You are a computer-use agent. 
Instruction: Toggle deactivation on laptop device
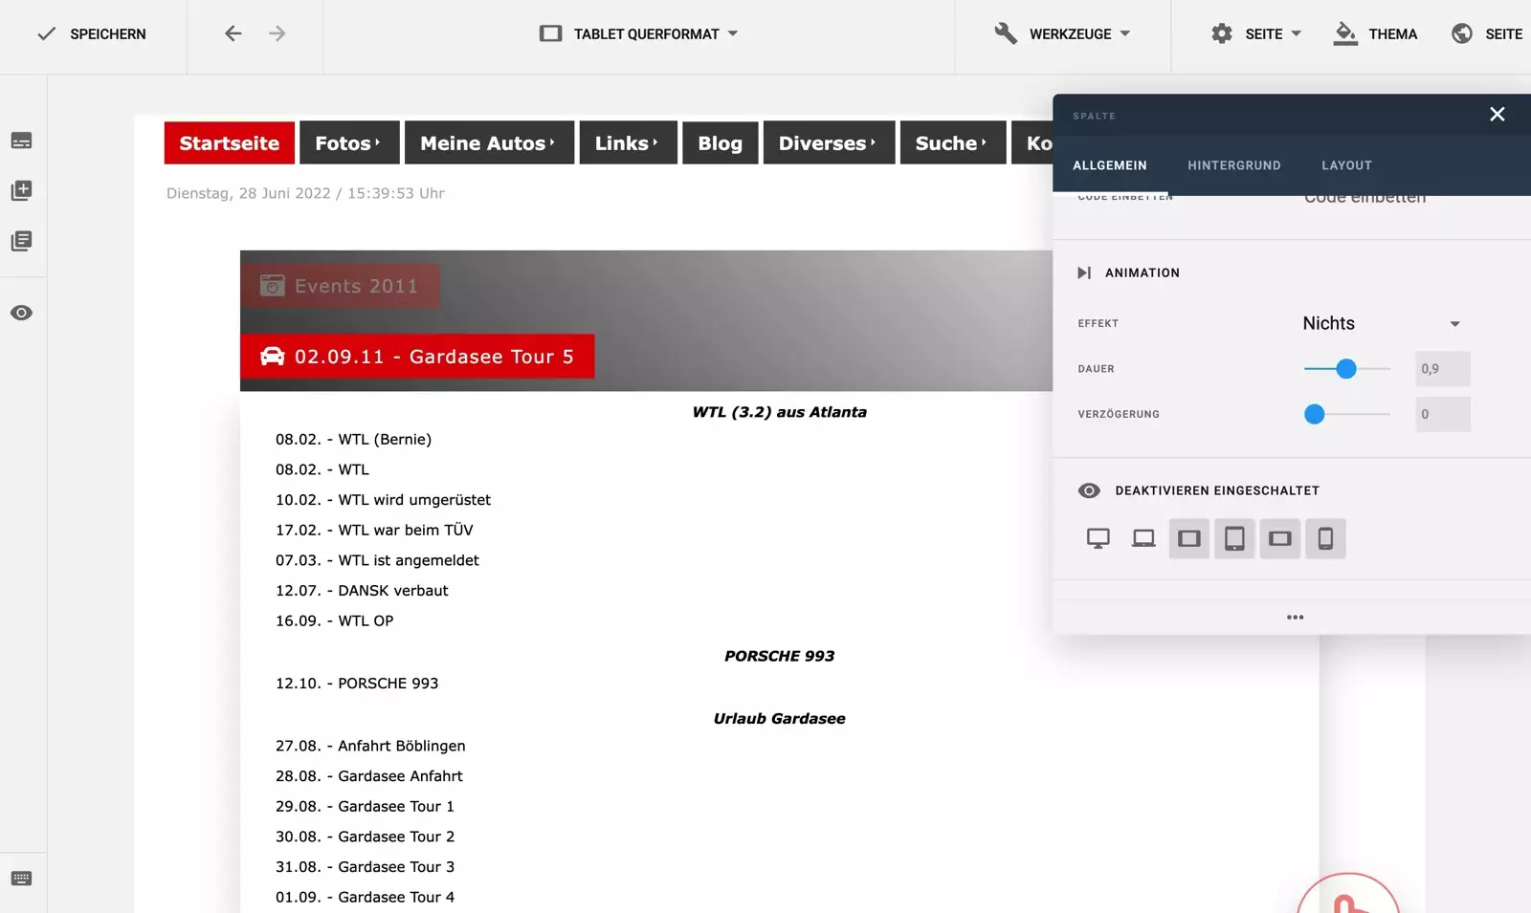point(1143,538)
